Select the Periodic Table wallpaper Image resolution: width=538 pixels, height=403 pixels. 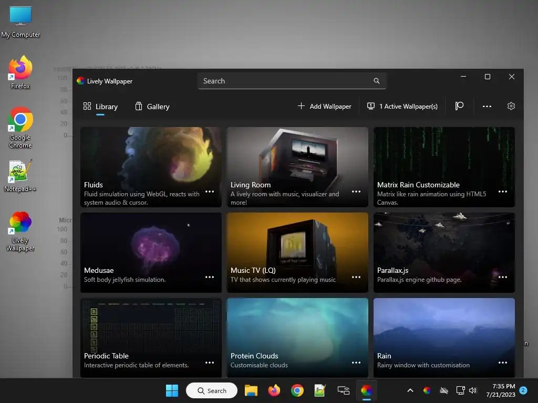151,338
